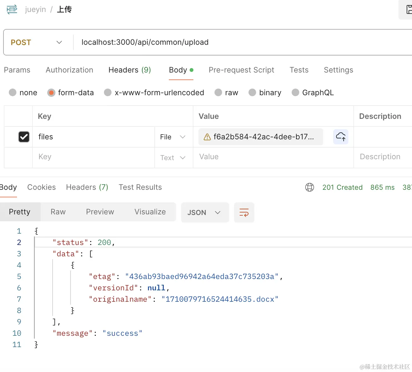This screenshot has height=372, width=412.
Task: Click the Key column header
Action: coord(44,116)
